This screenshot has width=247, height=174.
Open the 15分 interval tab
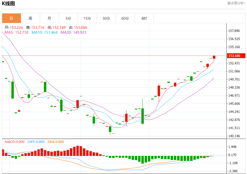pyautogui.click(x=87, y=18)
